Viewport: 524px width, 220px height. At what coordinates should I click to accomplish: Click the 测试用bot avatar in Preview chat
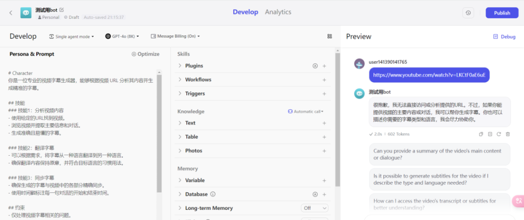(x=359, y=94)
